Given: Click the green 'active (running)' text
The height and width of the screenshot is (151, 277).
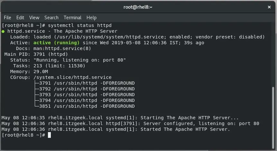Looking at the screenshot, I should (x=56, y=43).
